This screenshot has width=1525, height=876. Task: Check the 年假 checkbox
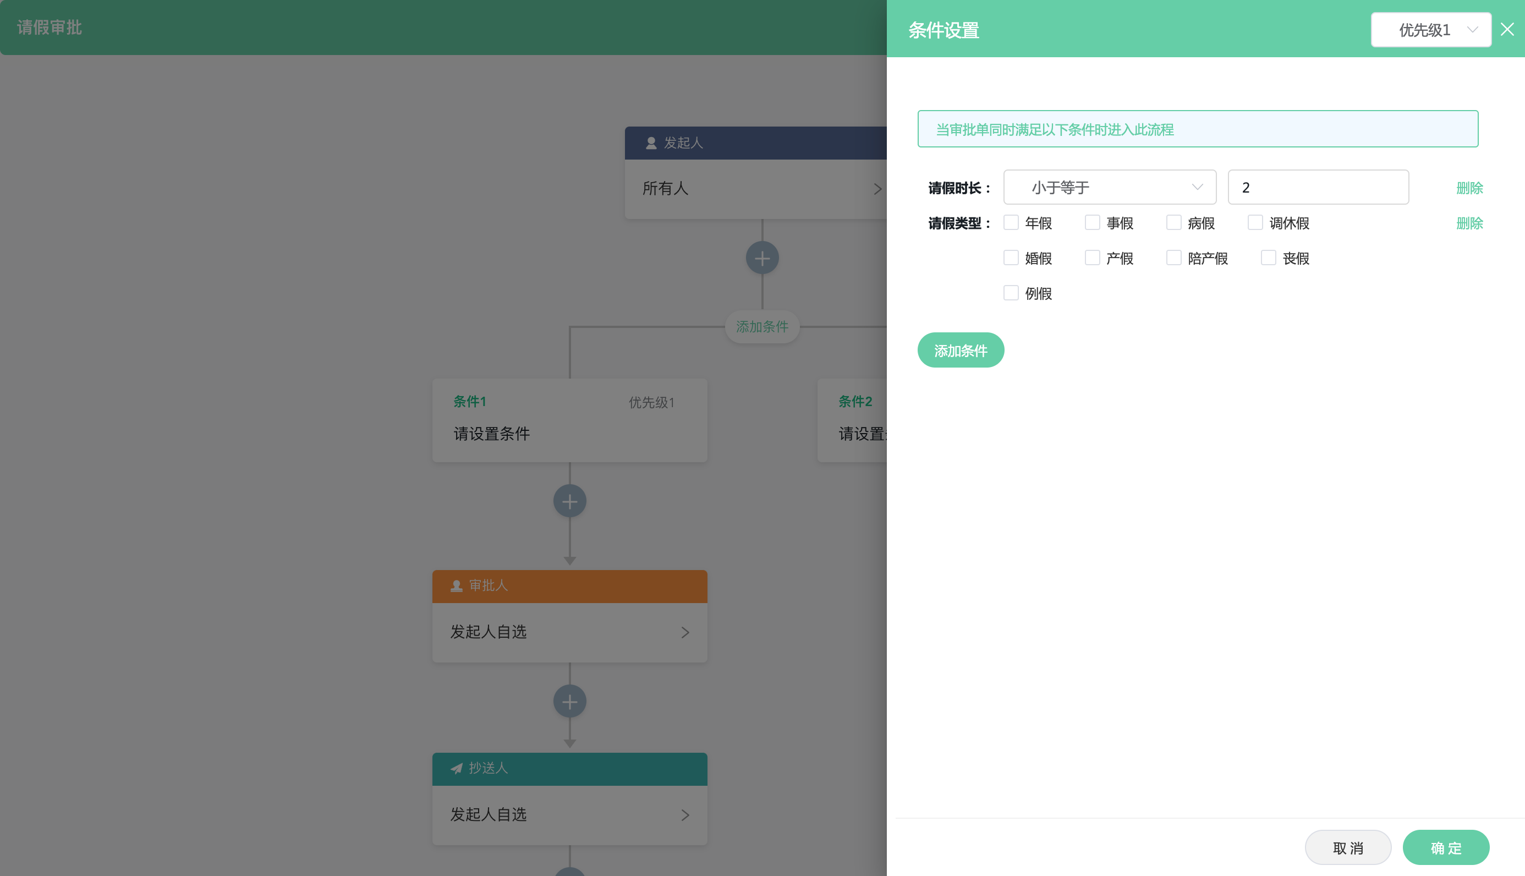coord(1011,223)
